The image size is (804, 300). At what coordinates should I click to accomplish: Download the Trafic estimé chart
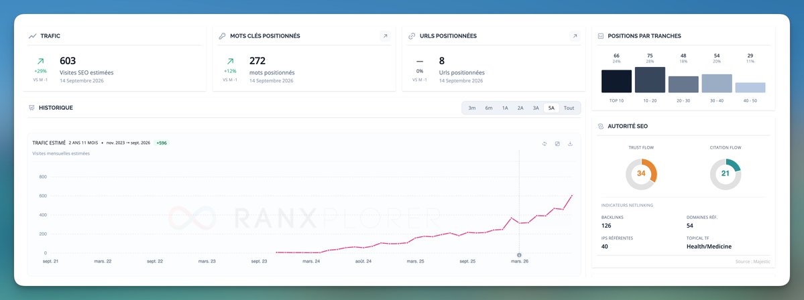pyautogui.click(x=570, y=144)
